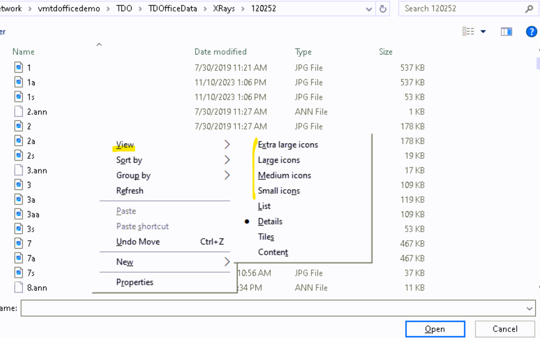Switch view to Tiles

266,237
